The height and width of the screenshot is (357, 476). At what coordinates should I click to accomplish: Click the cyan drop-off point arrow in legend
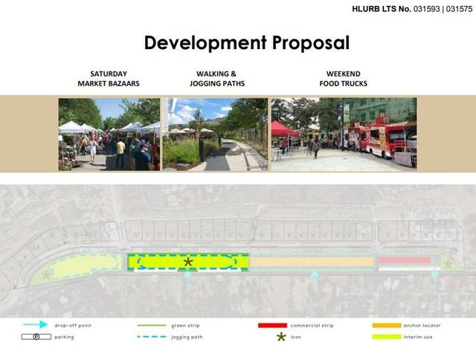(x=35, y=325)
